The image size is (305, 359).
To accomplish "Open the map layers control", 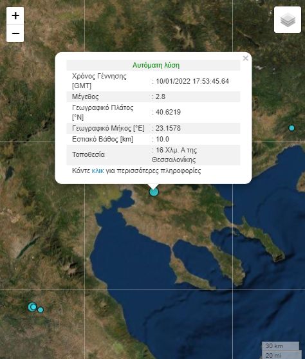I will tap(288, 20).
